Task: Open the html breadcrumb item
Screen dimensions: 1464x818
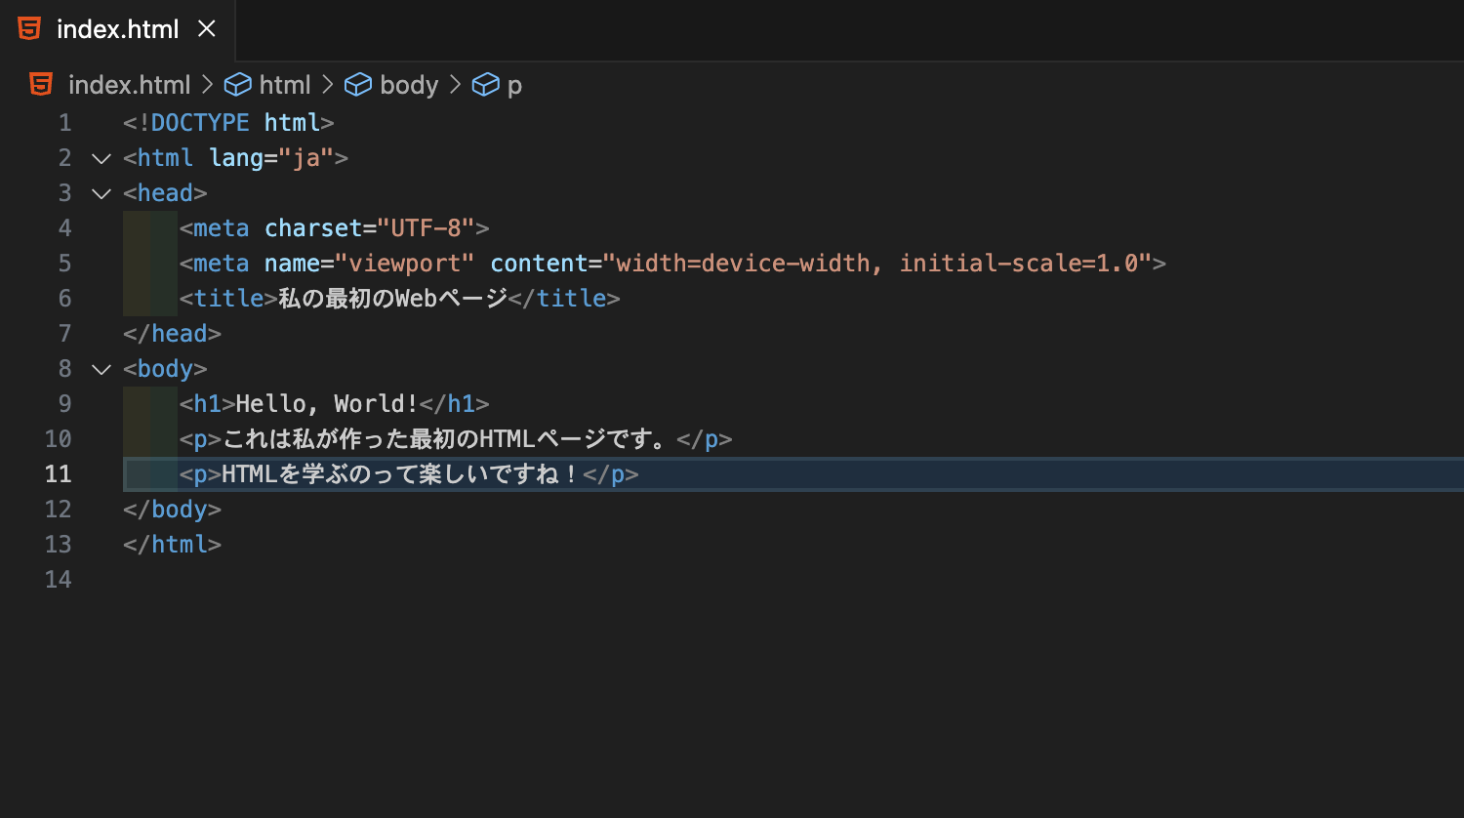Action: point(285,85)
